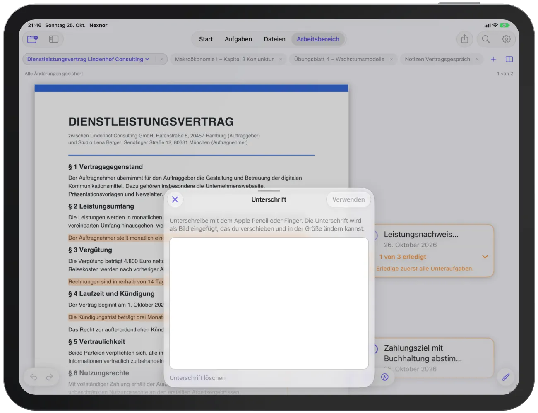
Task: Close the Übungsblatt 4 tab
Action: tap(391, 59)
